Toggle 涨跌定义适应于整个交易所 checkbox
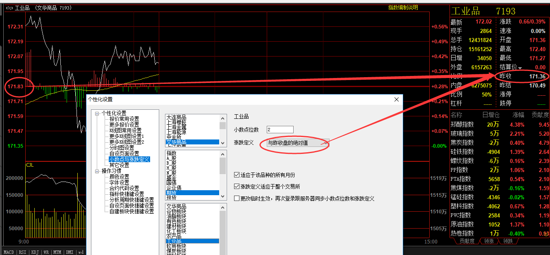Viewport: 550px width, 255px height. tap(237, 187)
